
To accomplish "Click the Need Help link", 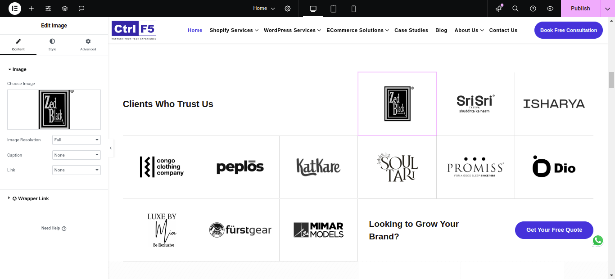I will tap(50, 229).
